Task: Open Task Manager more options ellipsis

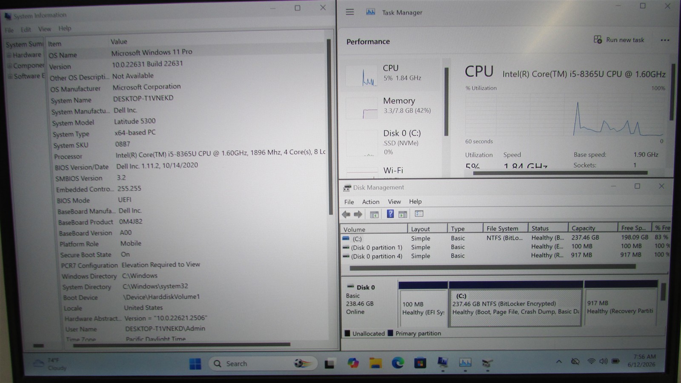Action: pos(665,40)
